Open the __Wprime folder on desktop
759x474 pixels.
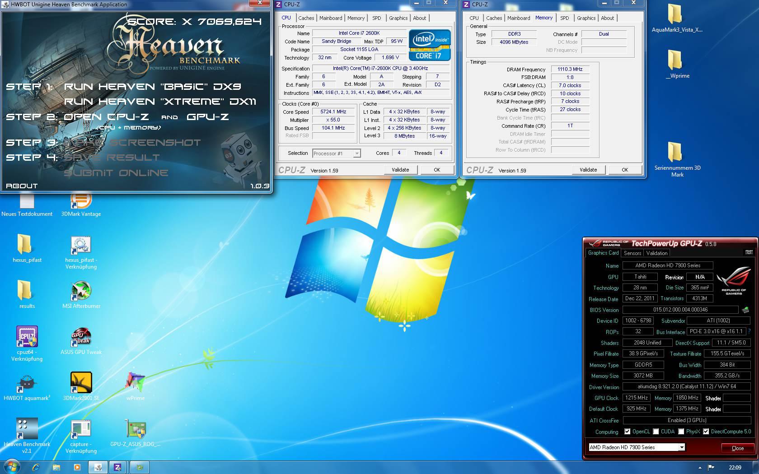677,64
